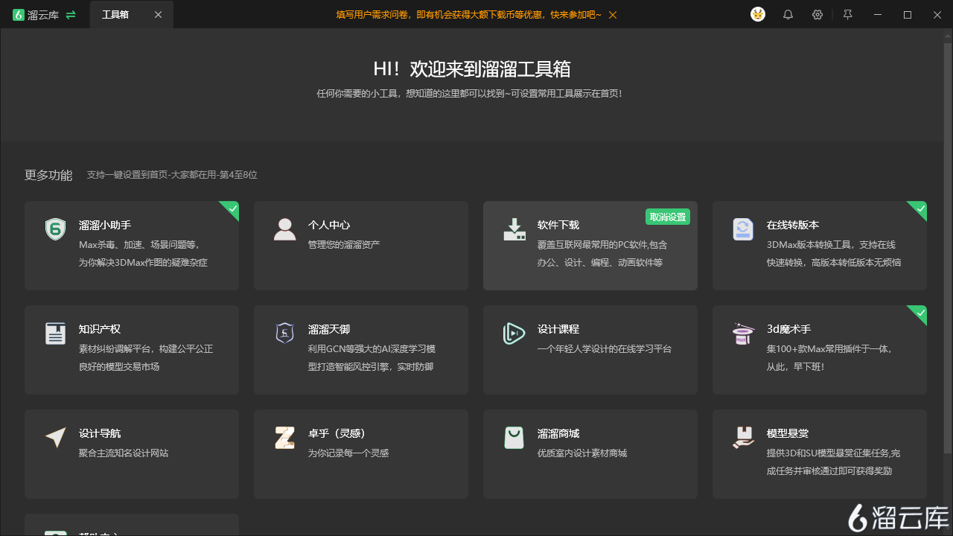953x536 pixels.
Task: Open the 个人中心 user icon
Action: coord(284,229)
